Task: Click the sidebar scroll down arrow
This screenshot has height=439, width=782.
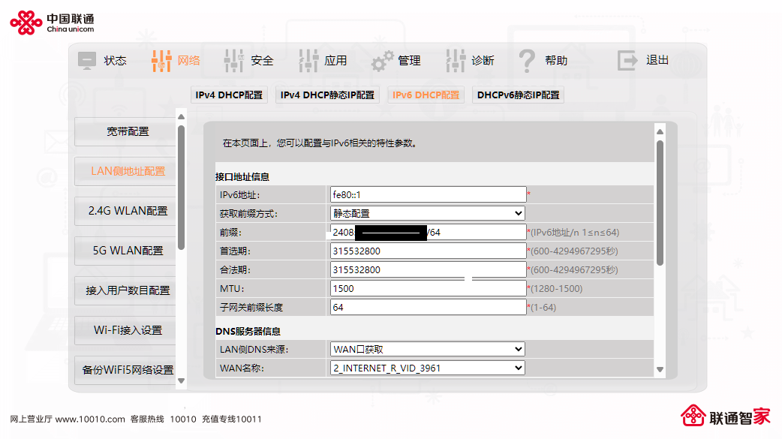Action: (x=182, y=380)
